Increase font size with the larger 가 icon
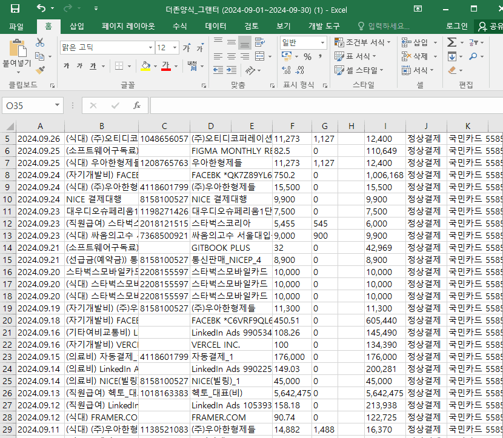Image resolution: width=503 pixels, height=438 pixels. [x=187, y=47]
